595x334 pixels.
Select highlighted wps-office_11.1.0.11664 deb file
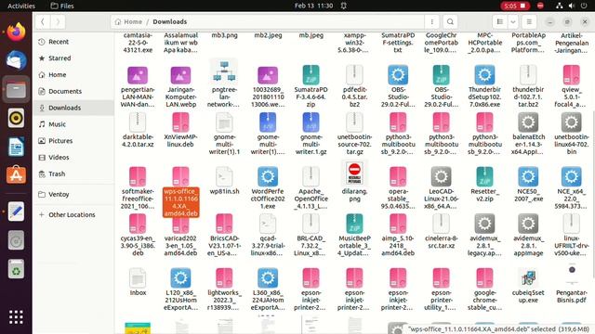coord(180,192)
